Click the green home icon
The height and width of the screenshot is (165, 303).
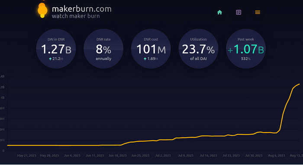click(x=219, y=13)
